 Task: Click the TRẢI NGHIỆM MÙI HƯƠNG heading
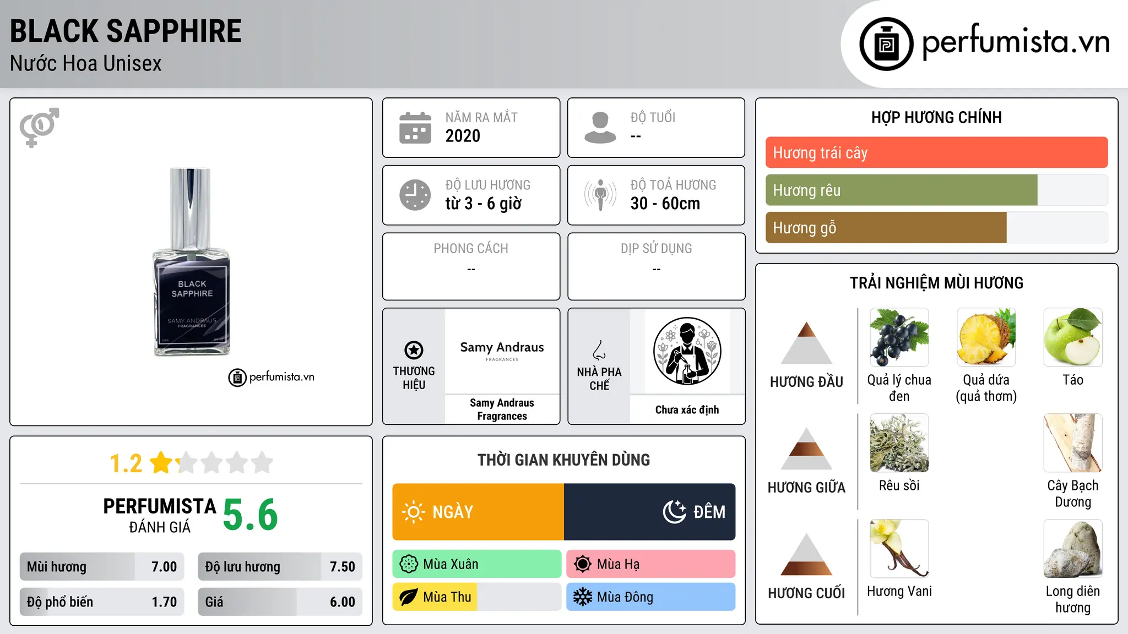936,283
